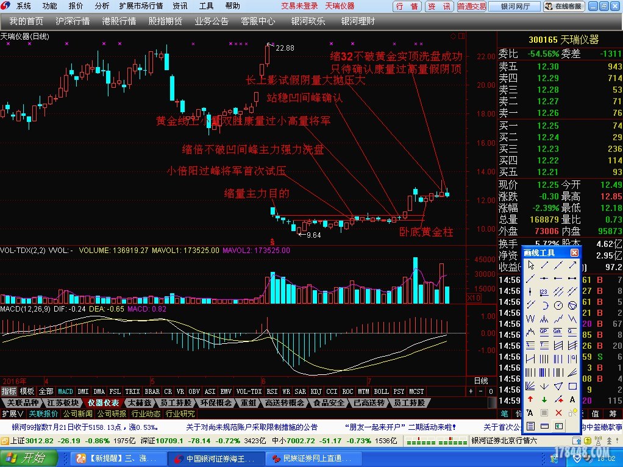Toggle the MACD indicator
Screen dimensions: 623x467
click(66, 391)
